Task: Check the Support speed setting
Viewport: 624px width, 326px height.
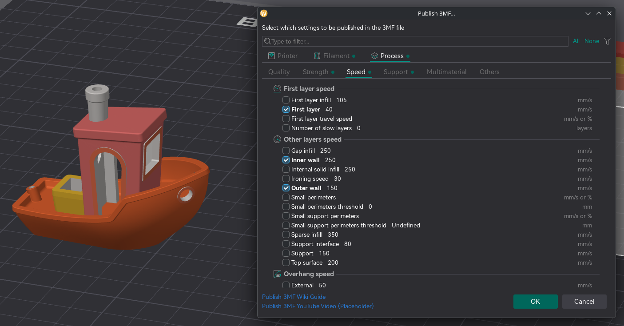Action: [286, 253]
